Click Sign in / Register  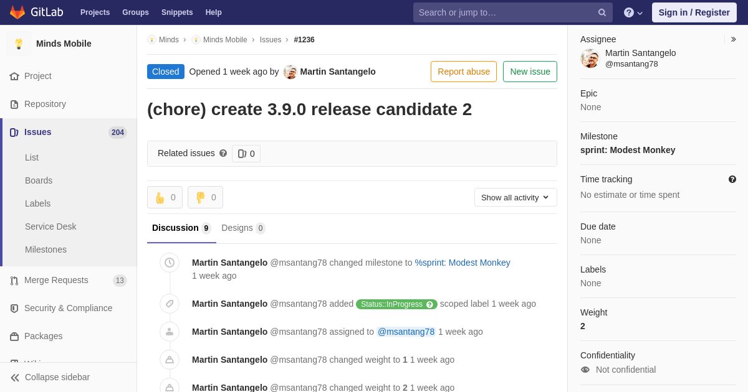pyautogui.click(x=694, y=12)
